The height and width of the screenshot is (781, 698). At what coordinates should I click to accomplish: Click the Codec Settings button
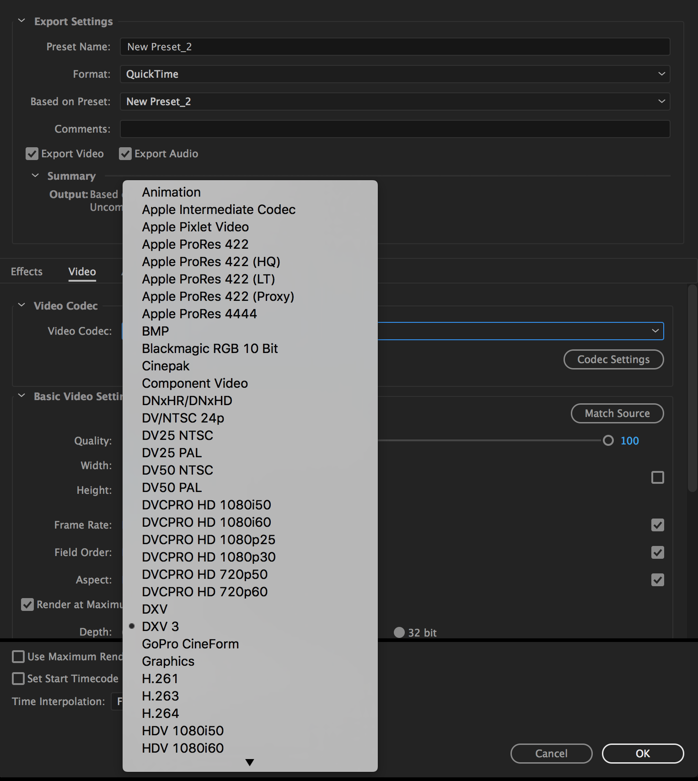click(x=613, y=359)
